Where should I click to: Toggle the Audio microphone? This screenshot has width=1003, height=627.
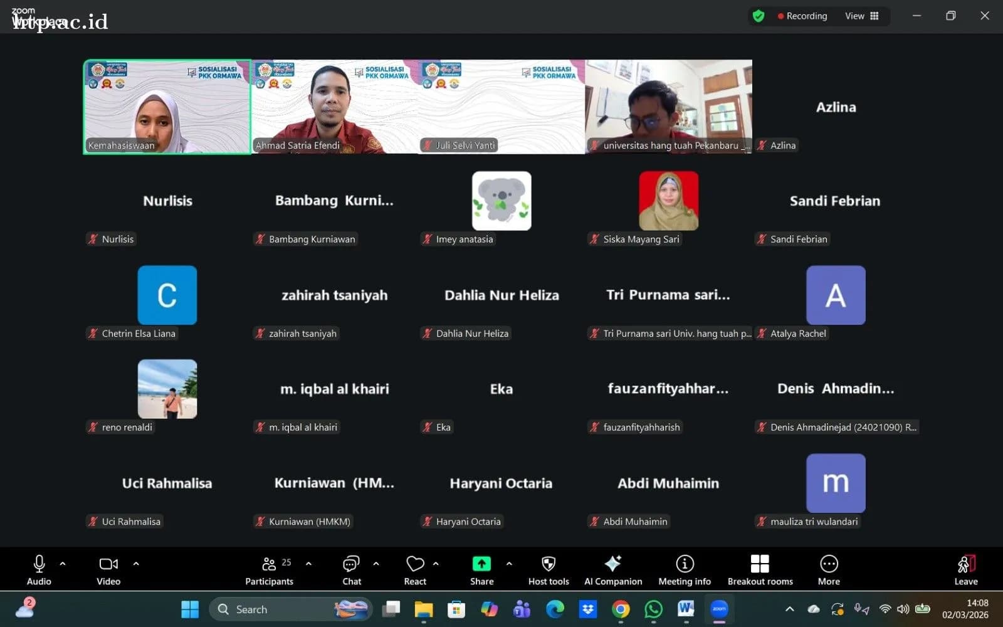(39, 571)
